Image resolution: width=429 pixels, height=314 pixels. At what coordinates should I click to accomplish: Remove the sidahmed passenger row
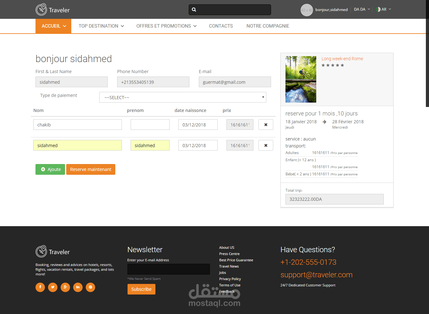(x=266, y=145)
